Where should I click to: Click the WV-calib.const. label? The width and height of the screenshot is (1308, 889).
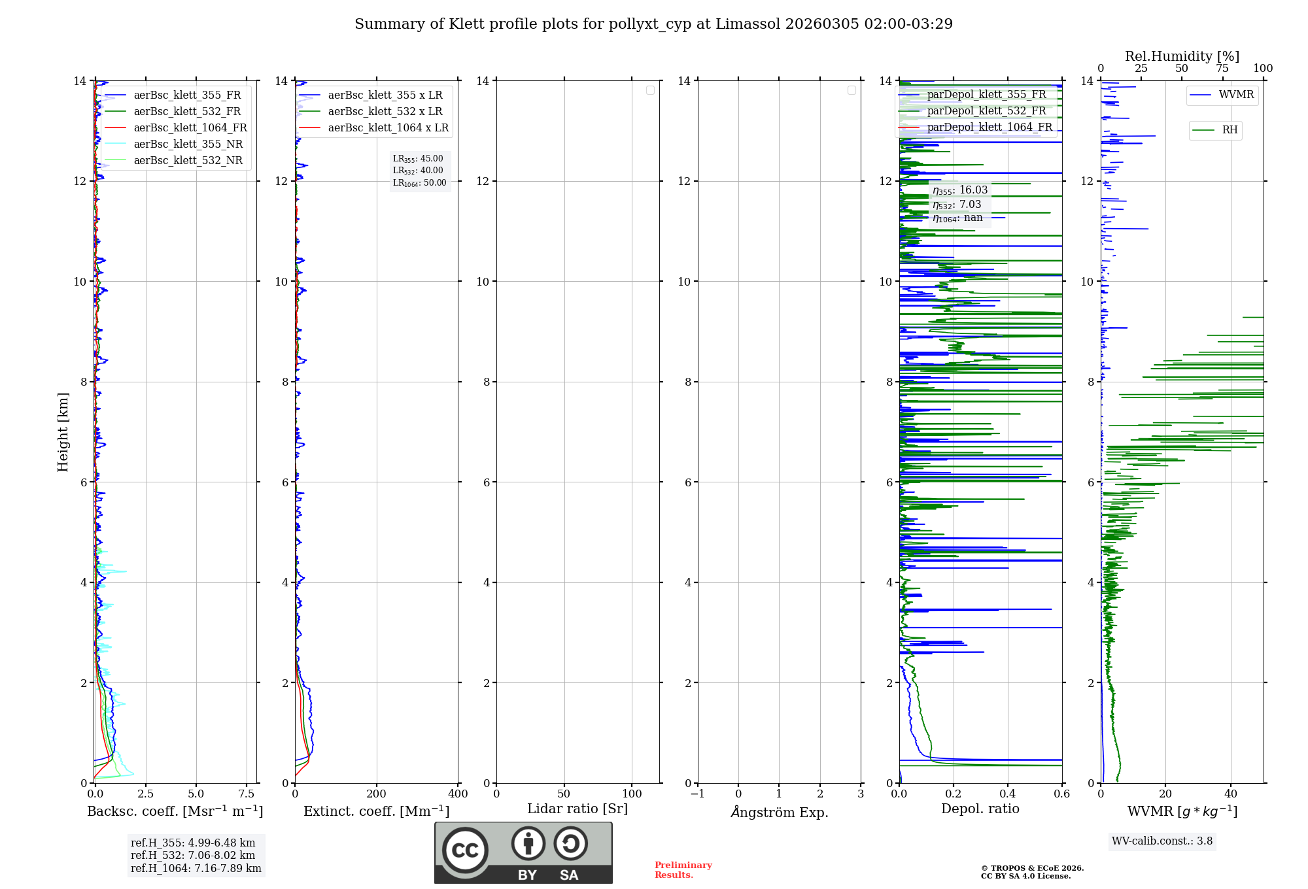pos(1162,841)
